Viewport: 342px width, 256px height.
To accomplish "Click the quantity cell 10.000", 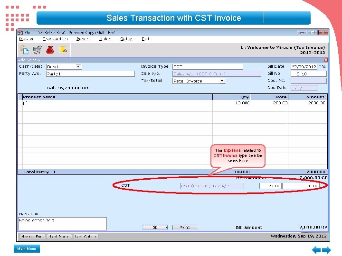I will tap(231, 103).
